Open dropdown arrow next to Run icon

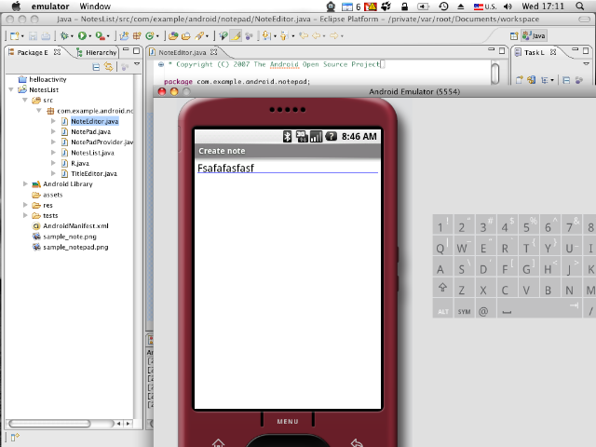tap(90, 36)
